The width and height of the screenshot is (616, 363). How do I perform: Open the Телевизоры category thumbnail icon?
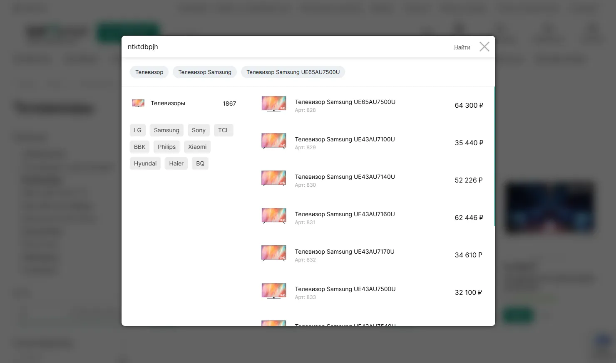tap(138, 103)
